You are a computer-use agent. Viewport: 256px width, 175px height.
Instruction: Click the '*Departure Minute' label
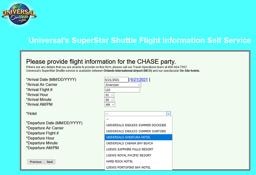point(42,143)
